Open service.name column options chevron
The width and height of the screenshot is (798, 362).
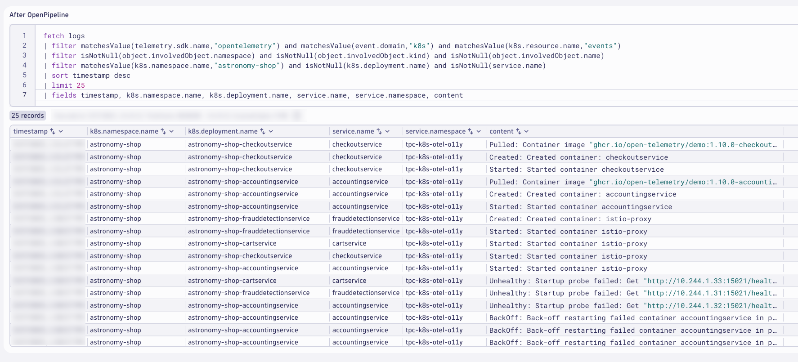[387, 131]
